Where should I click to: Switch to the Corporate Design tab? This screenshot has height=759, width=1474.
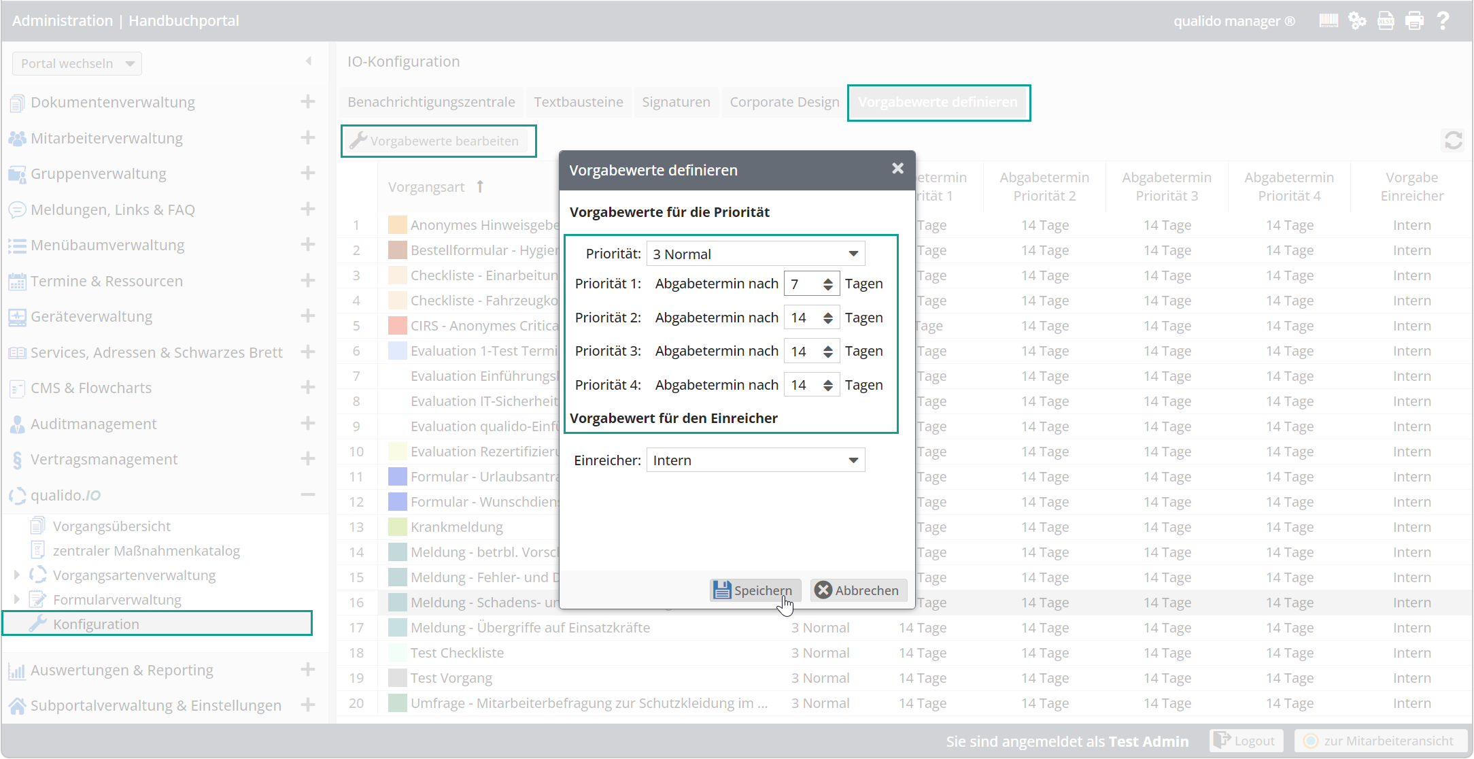click(785, 102)
